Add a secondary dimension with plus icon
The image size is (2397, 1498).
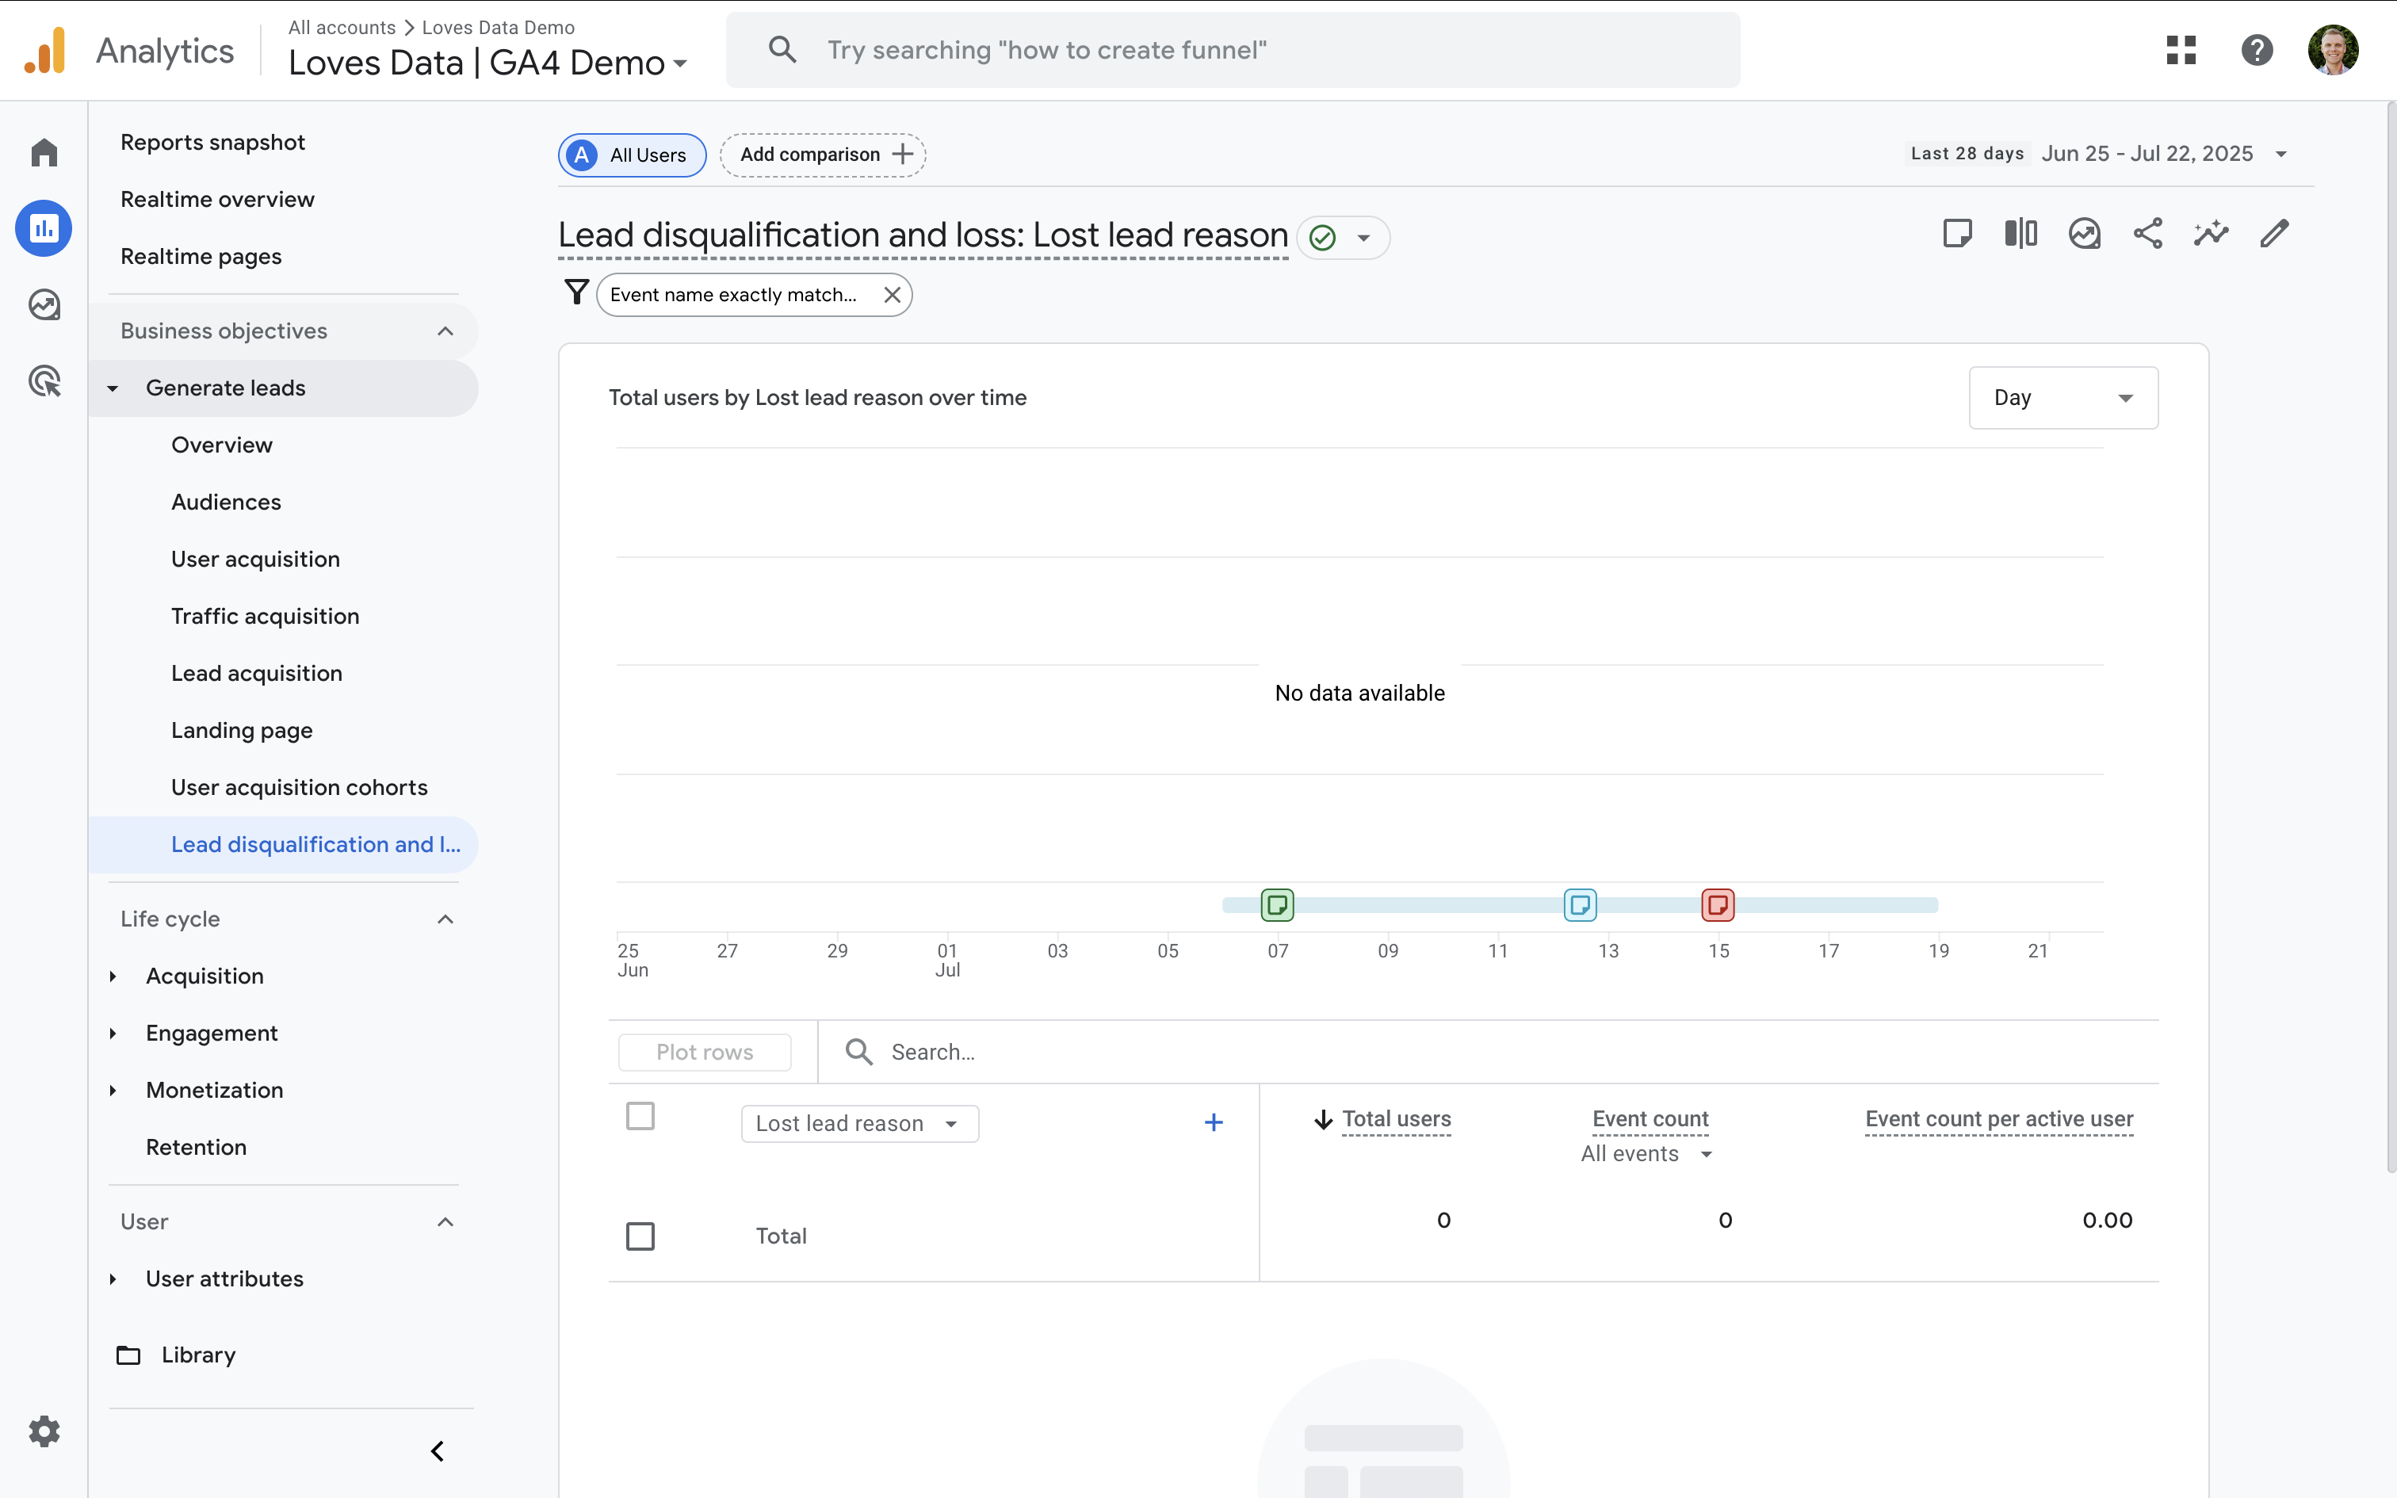(x=1214, y=1122)
